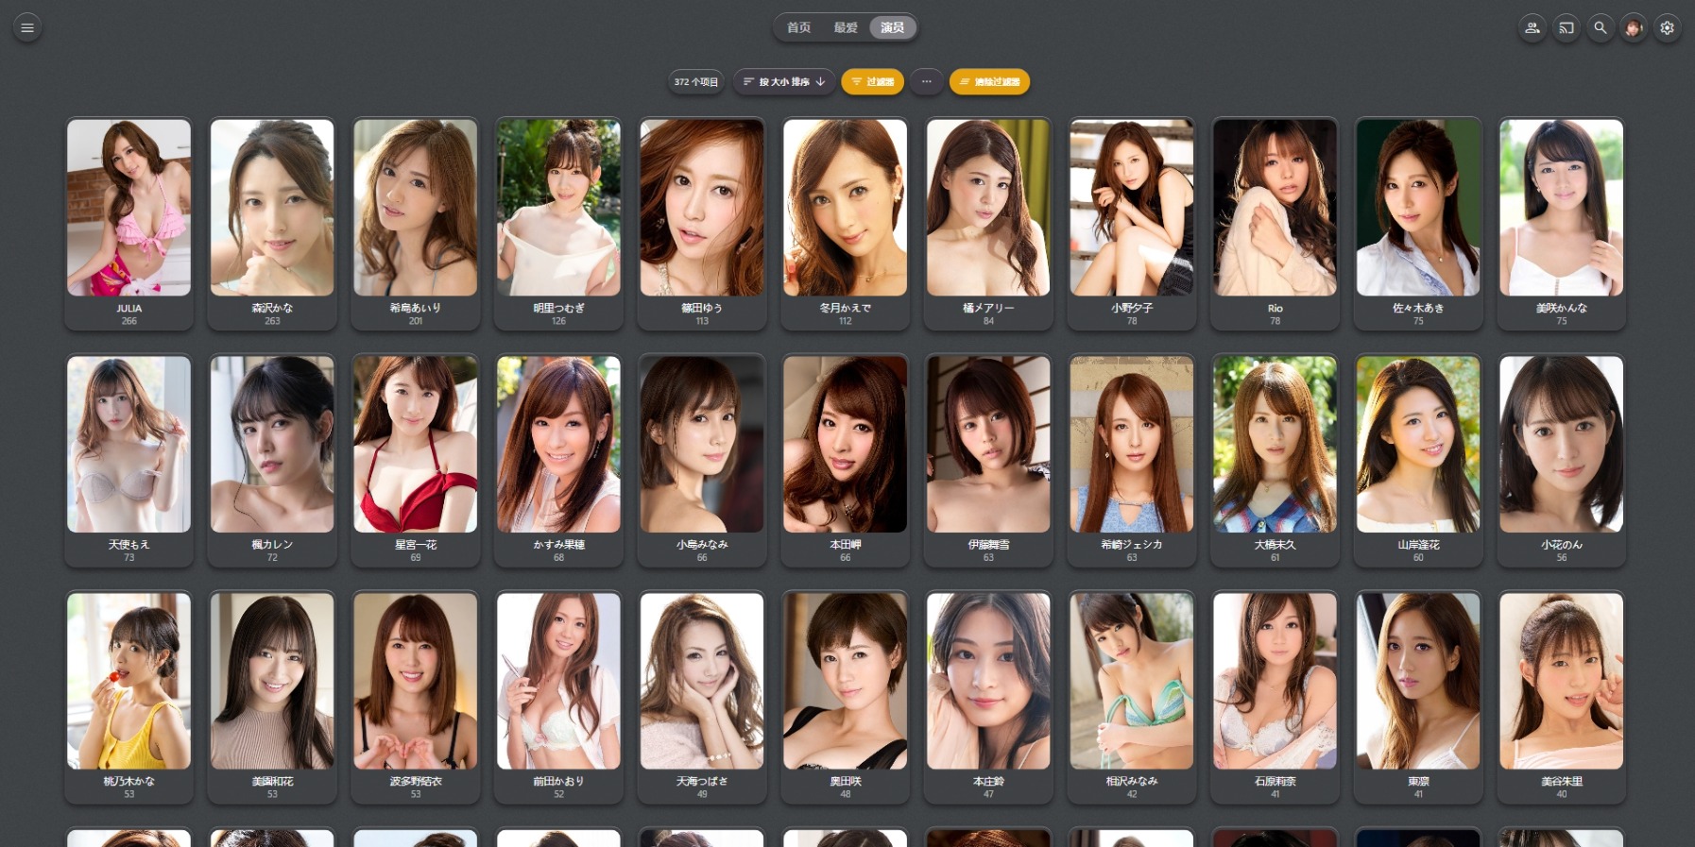Click the 星宮一花 name text

416,545
